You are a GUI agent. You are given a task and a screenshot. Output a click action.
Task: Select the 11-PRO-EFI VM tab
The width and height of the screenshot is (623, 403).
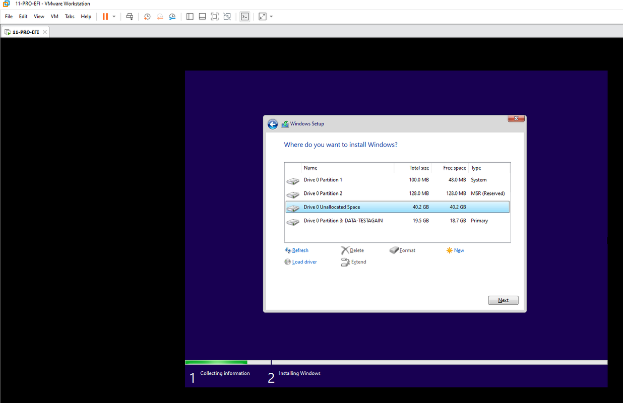click(25, 32)
